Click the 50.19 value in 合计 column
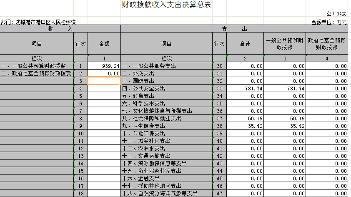 [245, 118]
